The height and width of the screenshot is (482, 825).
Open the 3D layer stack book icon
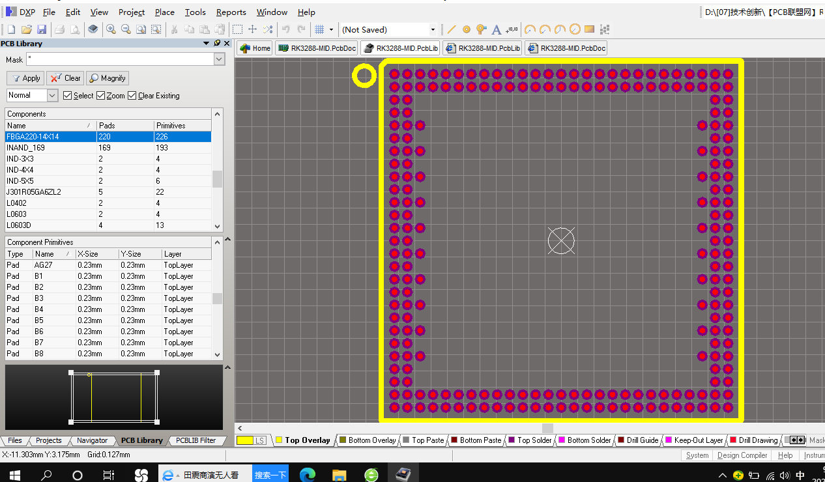93,29
